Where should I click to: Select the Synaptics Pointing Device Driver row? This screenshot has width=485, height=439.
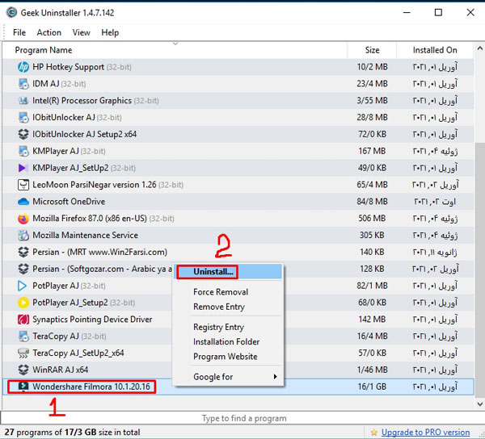point(238,320)
